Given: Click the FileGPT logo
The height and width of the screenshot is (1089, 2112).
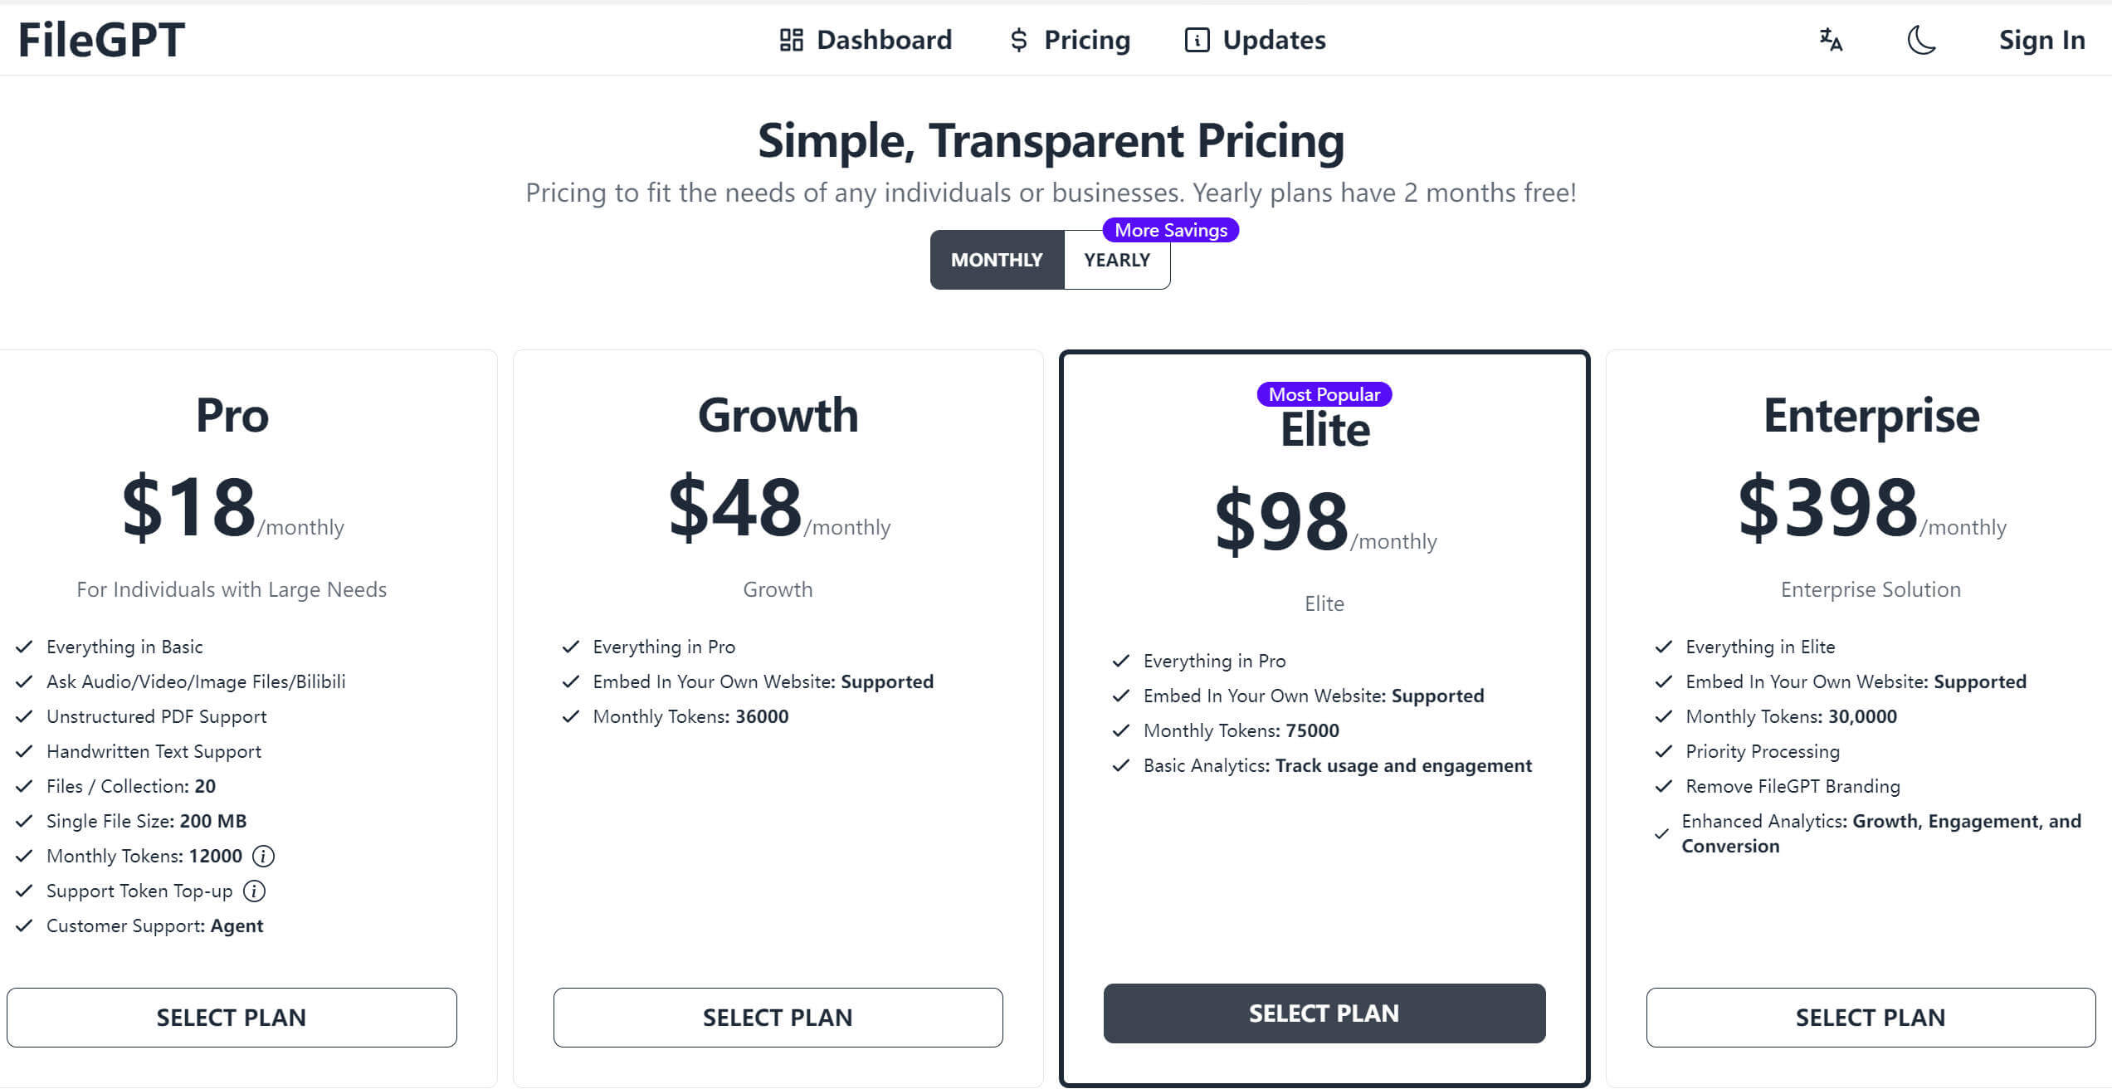Looking at the screenshot, I should (x=100, y=37).
